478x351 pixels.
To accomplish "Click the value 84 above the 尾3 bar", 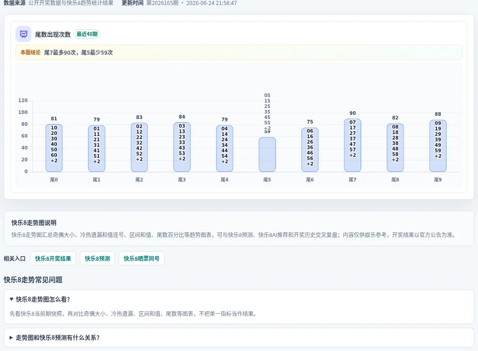I will pyautogui.click(x=182, y=117).
